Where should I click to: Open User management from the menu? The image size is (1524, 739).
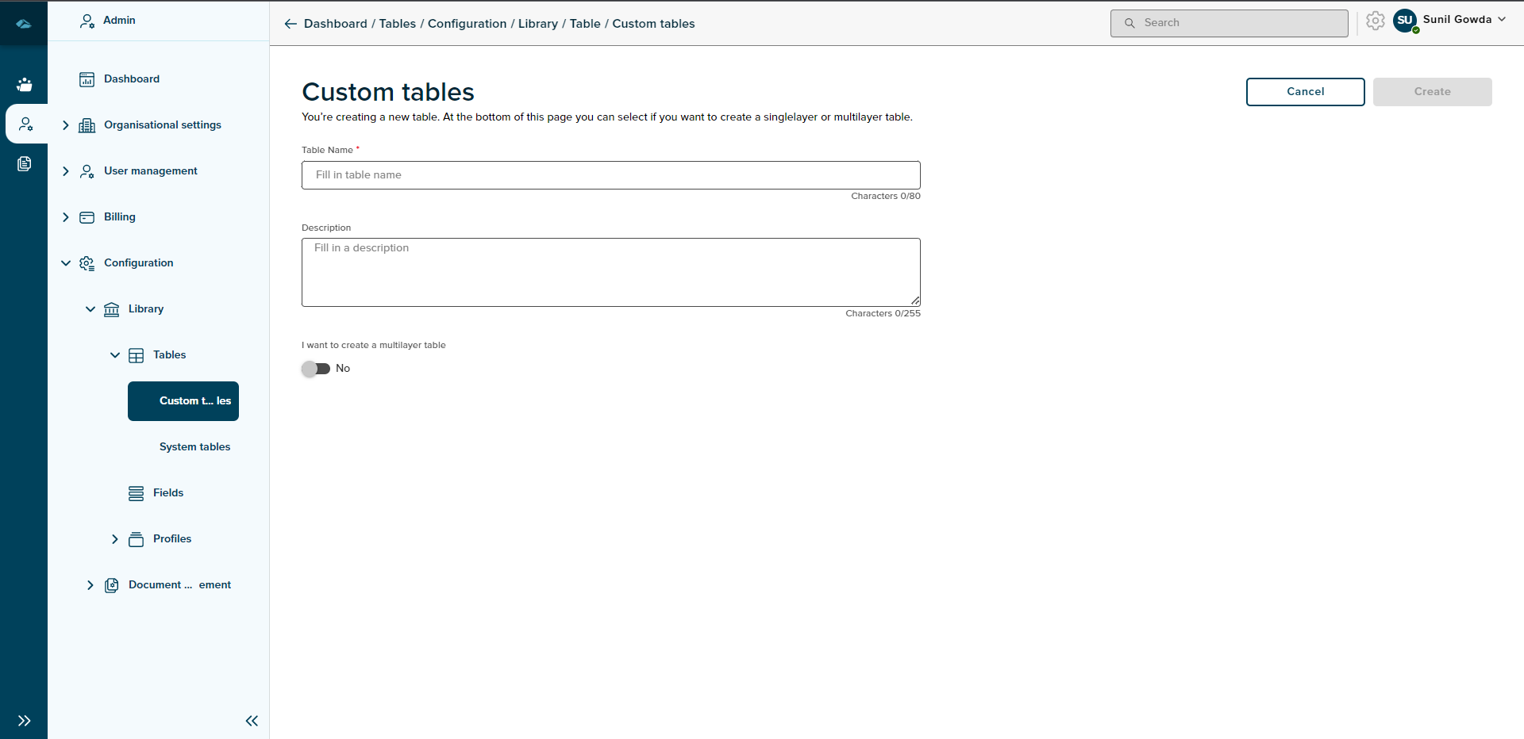click(150, 170)
